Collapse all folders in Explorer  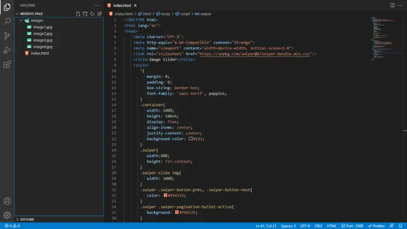tap(100, 13)
